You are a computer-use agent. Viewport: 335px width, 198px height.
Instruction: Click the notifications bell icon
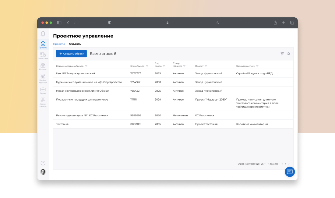(43, 34)
